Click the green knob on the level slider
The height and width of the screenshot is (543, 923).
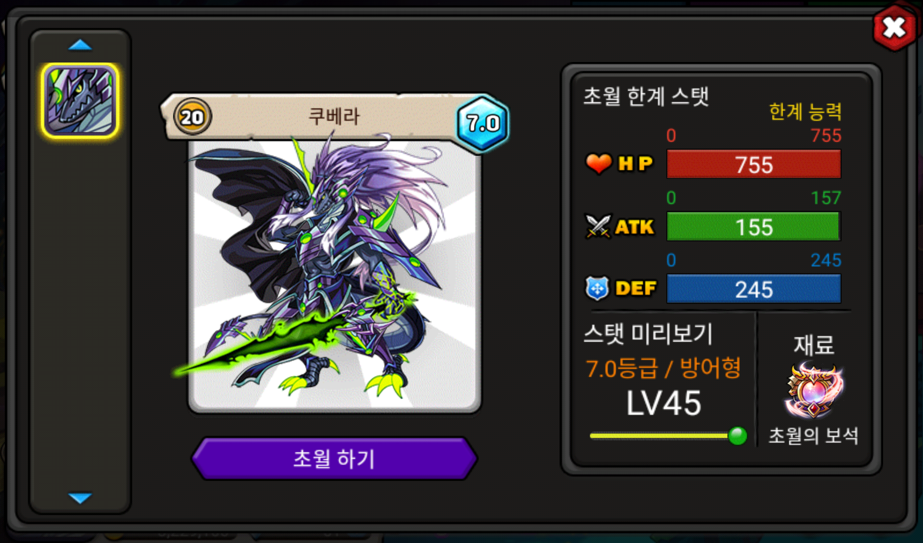(737, 436)
